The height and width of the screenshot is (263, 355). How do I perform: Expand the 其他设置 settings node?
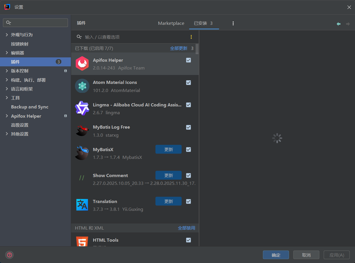click(7, 134)
